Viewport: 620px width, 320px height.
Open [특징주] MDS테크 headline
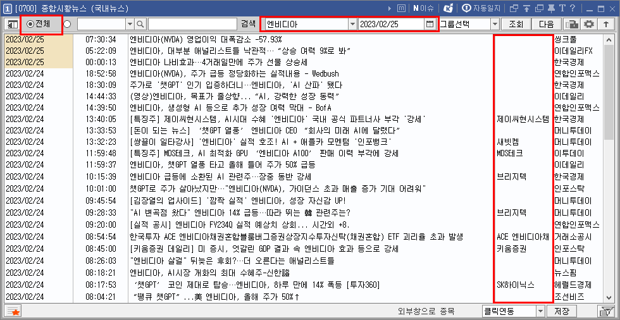coord(264,154)
